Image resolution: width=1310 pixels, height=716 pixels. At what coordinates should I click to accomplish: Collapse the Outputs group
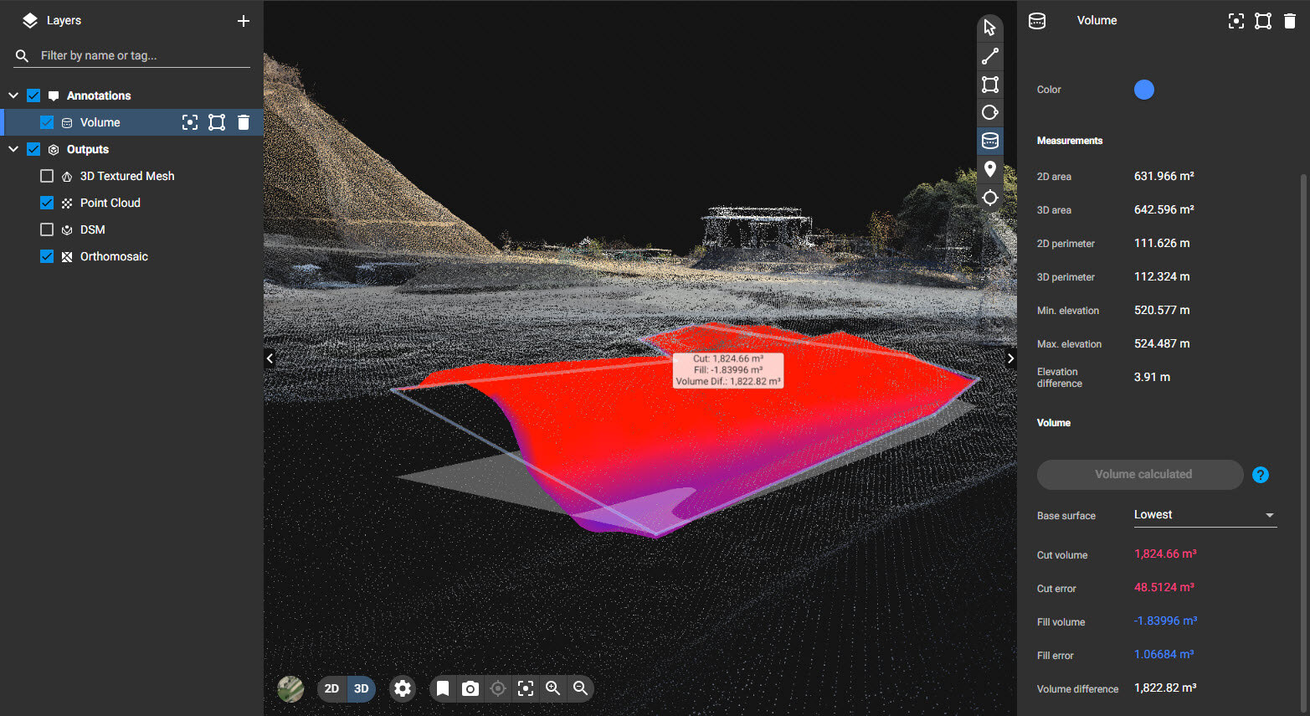[x=13, y=149]
